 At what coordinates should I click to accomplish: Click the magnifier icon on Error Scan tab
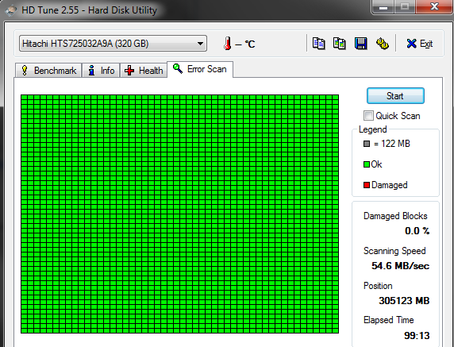point(178,68)
